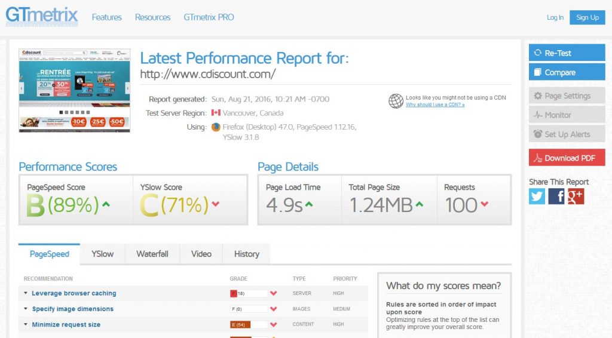Click the Canada flag icon
The image size is (612, 338).
coord(216,113)
